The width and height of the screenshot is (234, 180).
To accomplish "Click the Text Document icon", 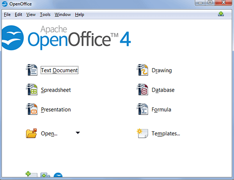I will point(31,70).
